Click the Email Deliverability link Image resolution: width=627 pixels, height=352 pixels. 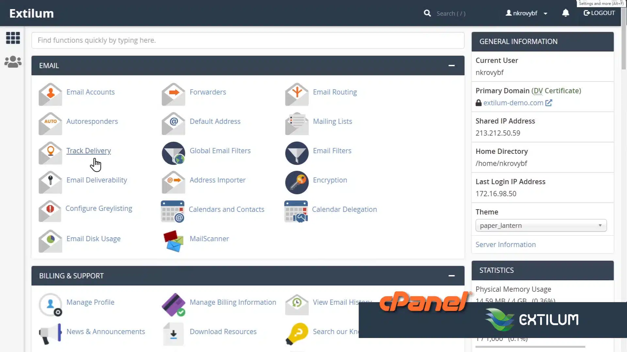click(97, 180)
